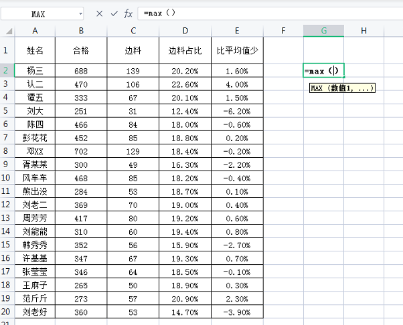Click the name cell 范斤斤

tap(35, 298)
